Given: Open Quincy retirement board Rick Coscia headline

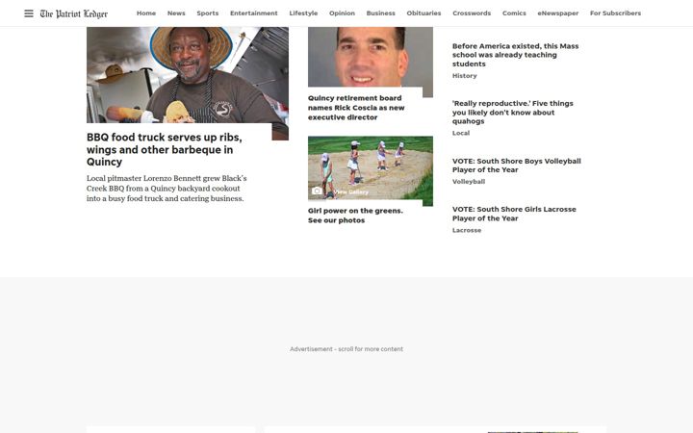Looking at the screenshot, I should pyautogui.click(x=356, y=108).
